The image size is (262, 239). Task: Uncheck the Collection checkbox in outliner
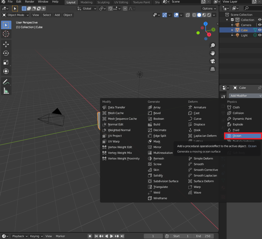point(232,20)
